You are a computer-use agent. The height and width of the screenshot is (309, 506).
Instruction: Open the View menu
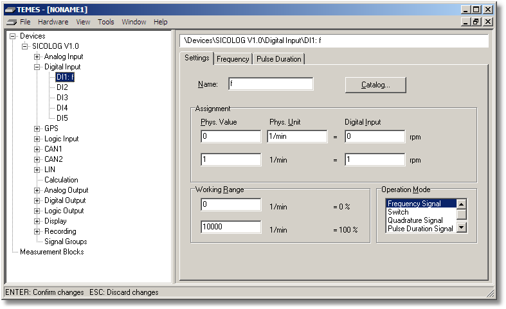[x=83, y=22]
